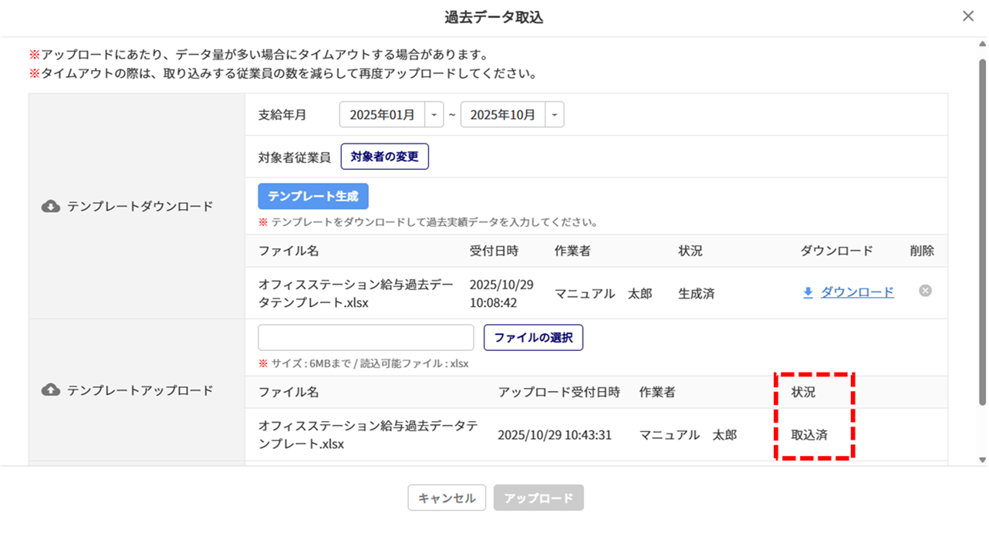This screenshot has width=989, height=533.
Task: Click the cloud icon beside テンプレートアップロード
Action: [x=51, y=390]
